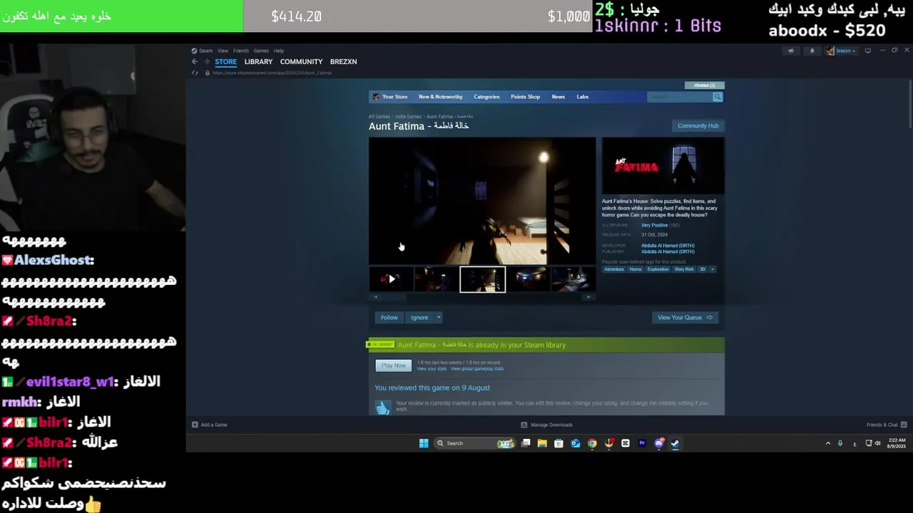Image resolution: width=913 pixels, height=513 pixels.
Task: Expand the Ignore button dropdown arrow
Action: click(x=439, y=318)
